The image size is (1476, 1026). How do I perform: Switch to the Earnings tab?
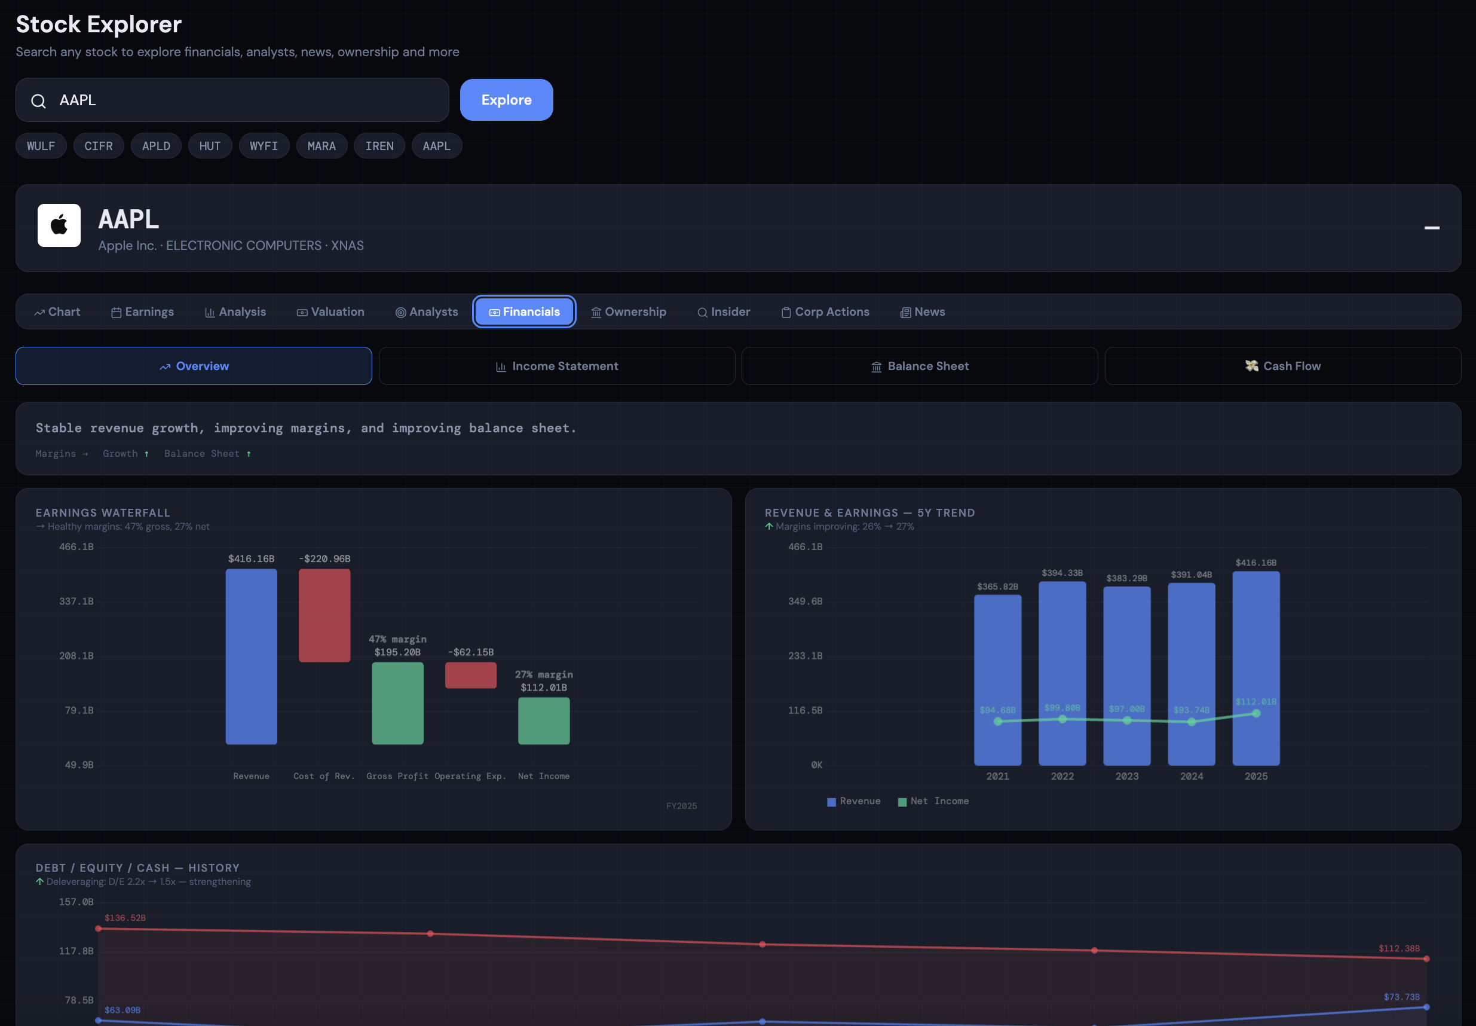[143, 312]
